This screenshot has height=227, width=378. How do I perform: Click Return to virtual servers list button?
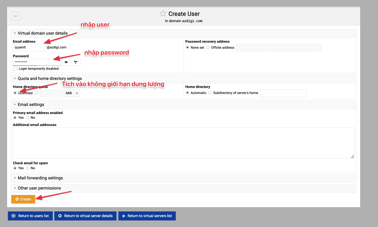point(147,216)
